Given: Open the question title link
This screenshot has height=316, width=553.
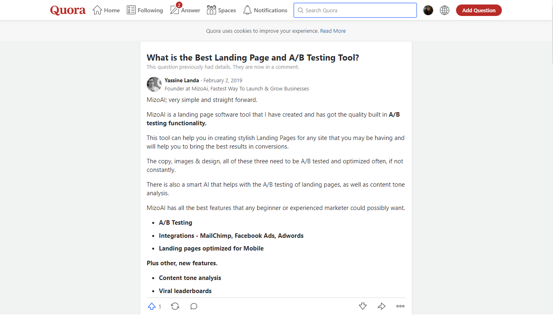Looking at the screenshot, I should tap(253, 58).
